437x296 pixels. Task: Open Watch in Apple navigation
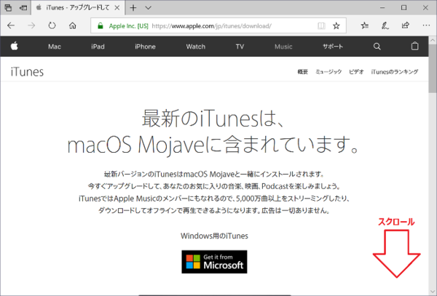click(x=196, y=47)
